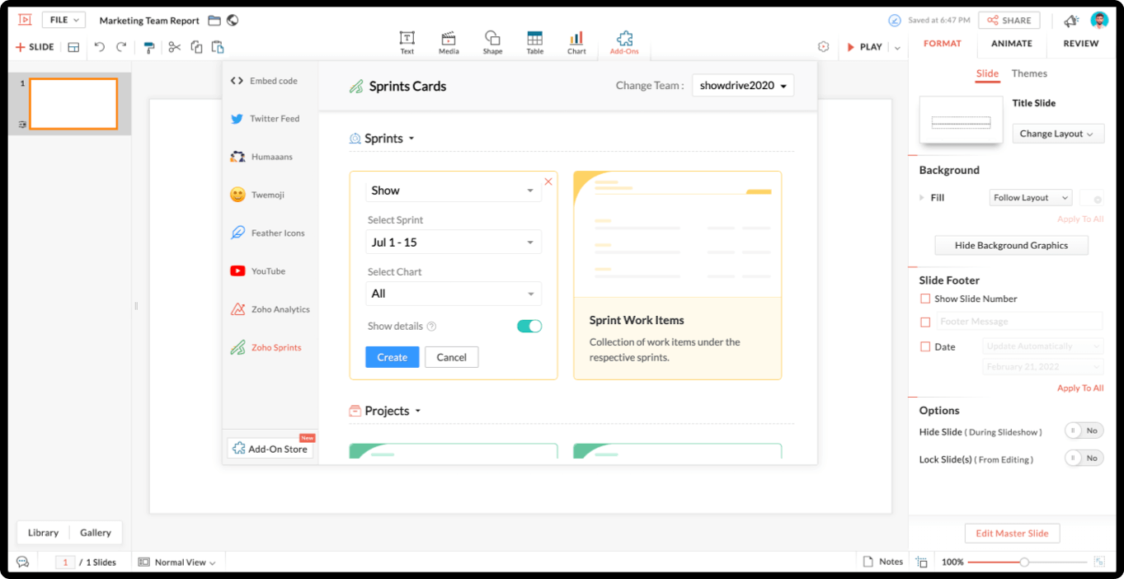Select the format painter tool
1124x579 pixels.
pos(149,47)
